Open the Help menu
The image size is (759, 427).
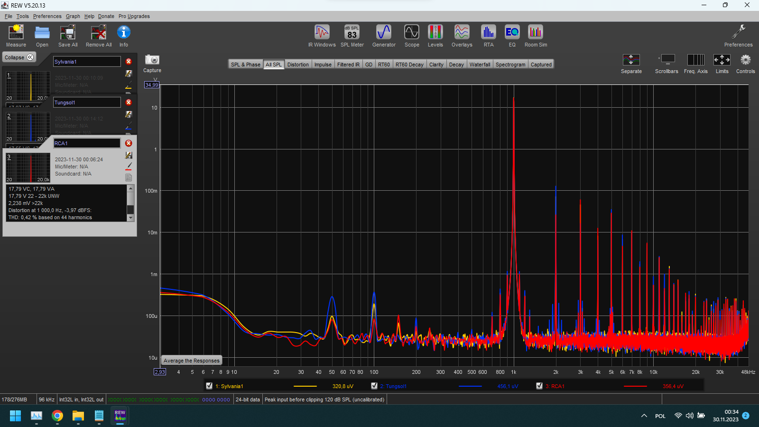89,16
